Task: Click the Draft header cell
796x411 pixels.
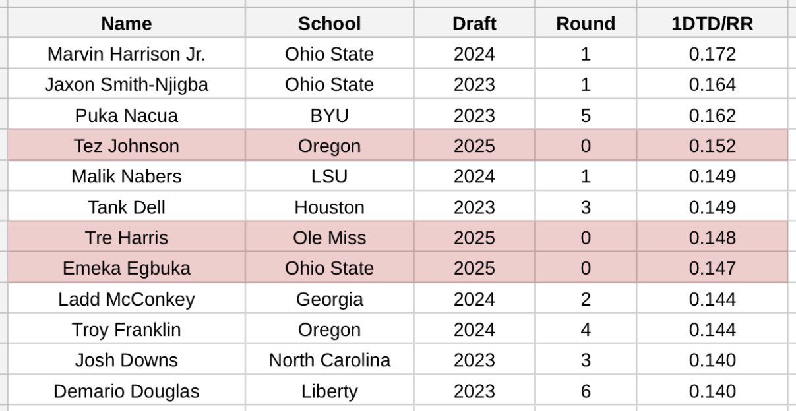Action: tap(474, 23)
